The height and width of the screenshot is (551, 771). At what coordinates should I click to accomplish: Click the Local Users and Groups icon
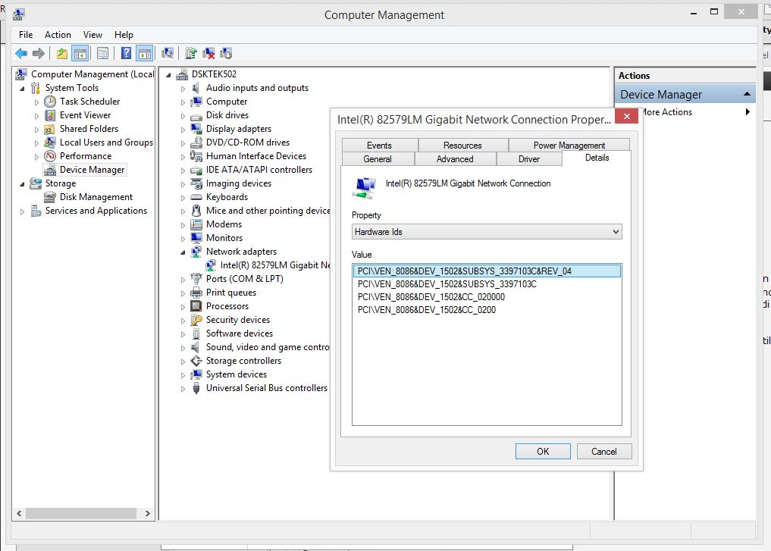tap(50, 142)
